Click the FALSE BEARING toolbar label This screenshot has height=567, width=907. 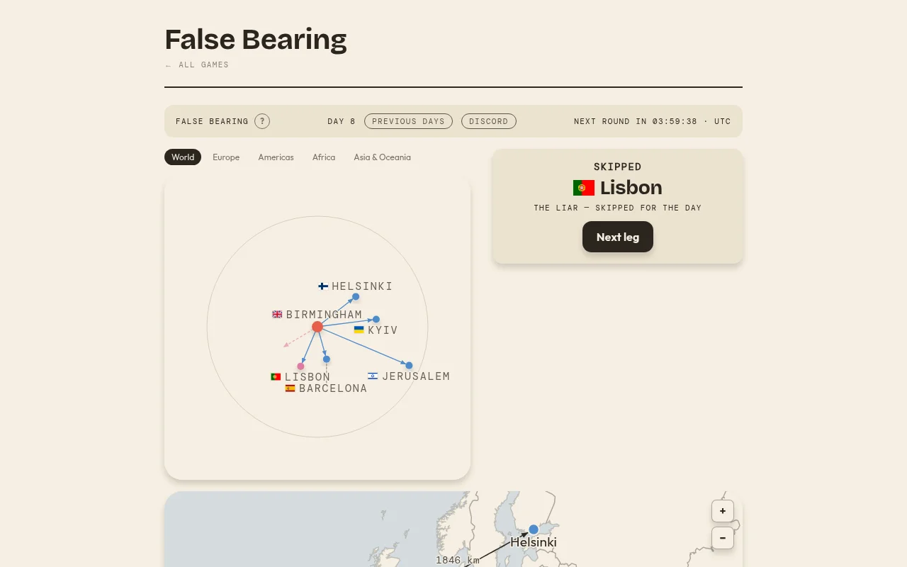pyautogui.click(x=212, y=121)
